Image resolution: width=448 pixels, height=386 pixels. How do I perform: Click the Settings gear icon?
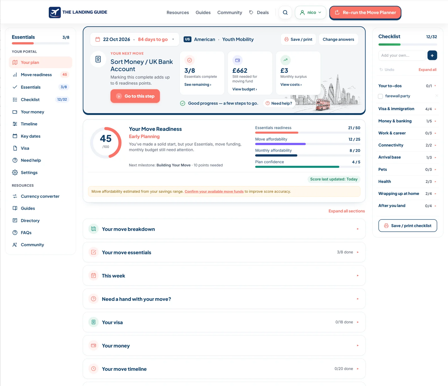coord(15,173)
